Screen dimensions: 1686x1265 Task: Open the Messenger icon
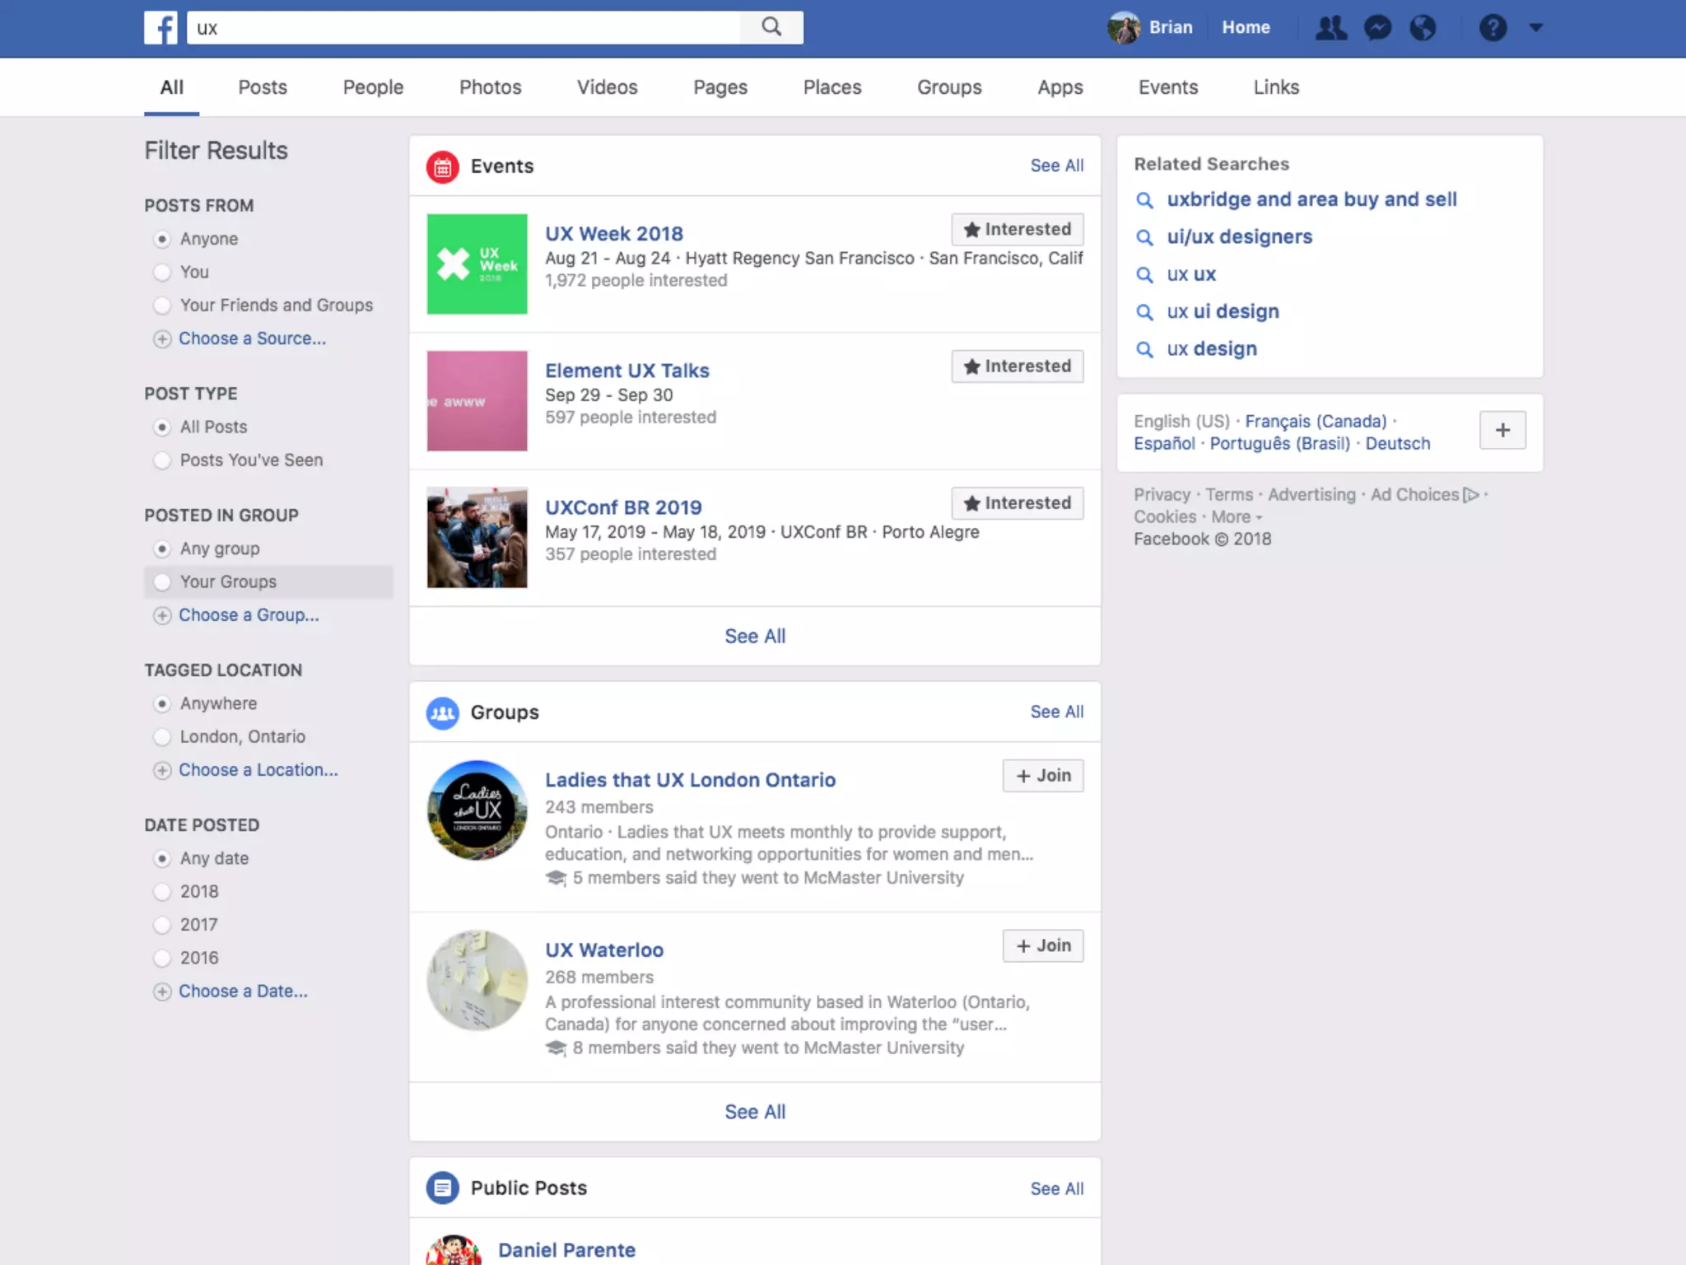(1377, 28)
